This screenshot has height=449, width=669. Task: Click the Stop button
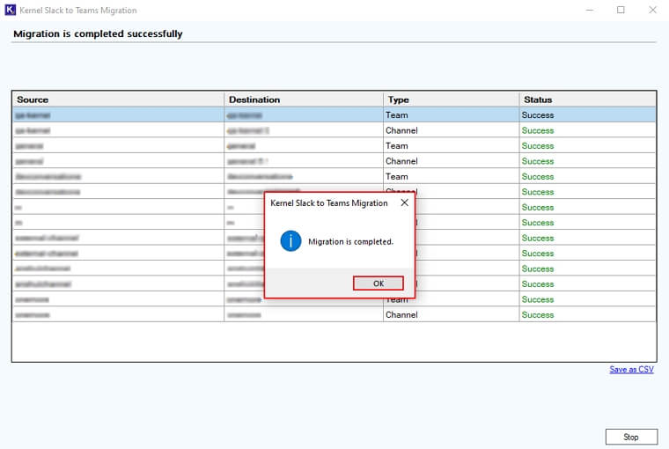631,437
